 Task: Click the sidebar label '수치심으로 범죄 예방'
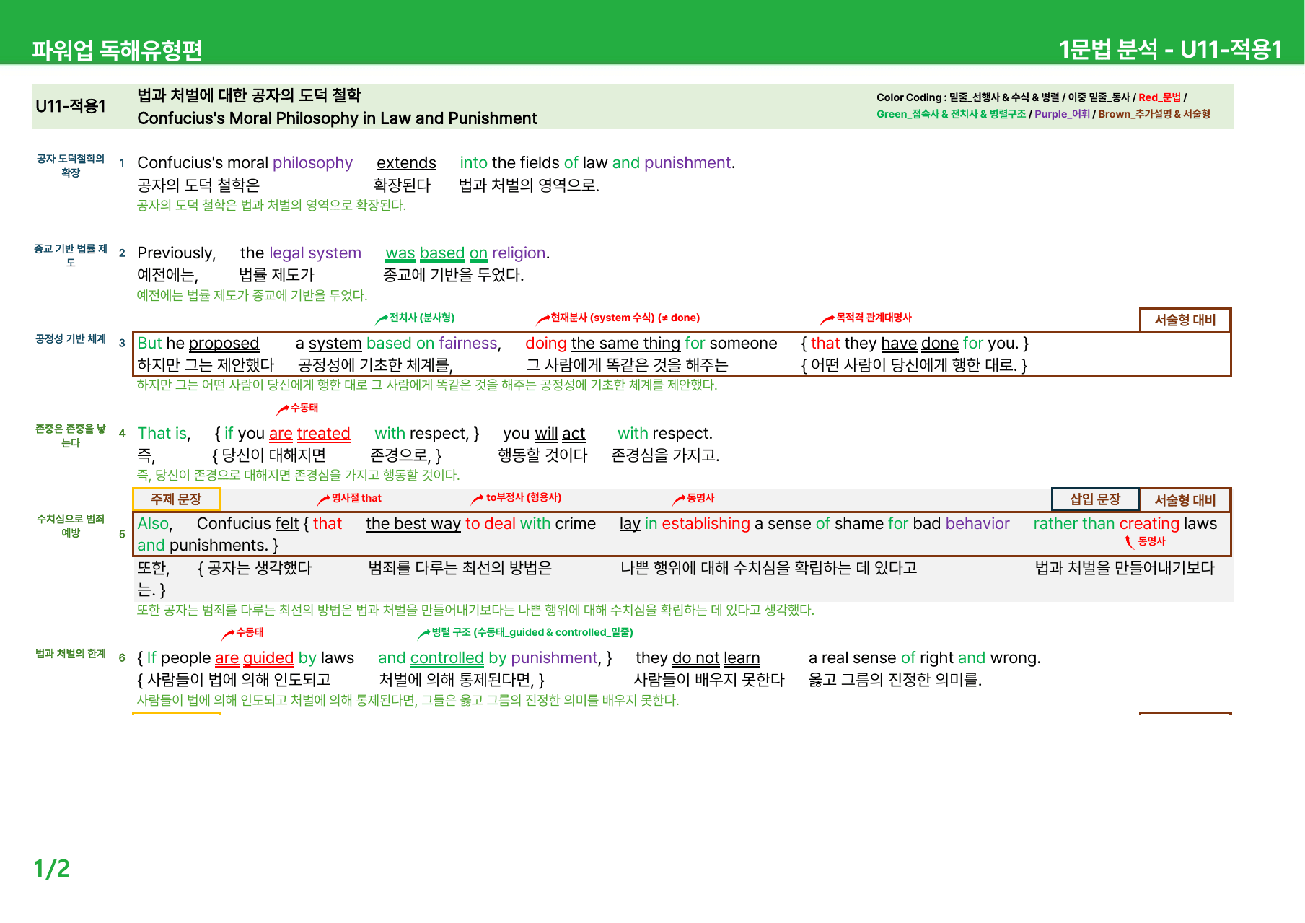pos(71,526)
